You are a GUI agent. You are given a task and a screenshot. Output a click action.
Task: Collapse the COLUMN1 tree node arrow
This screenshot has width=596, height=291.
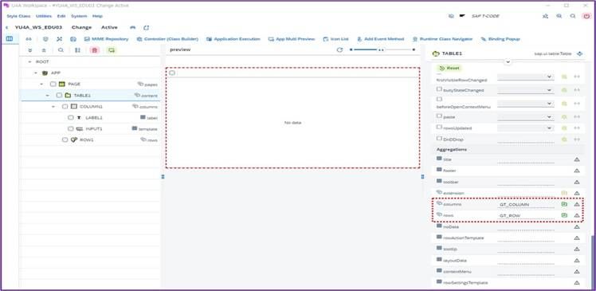point(53,107)
